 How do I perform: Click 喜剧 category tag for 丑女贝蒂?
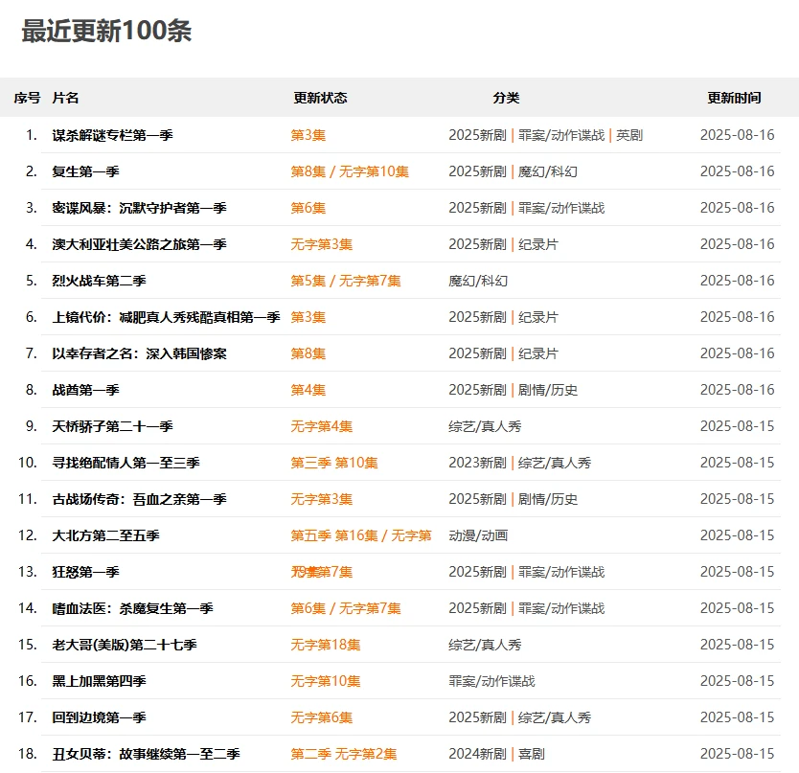(532, 754)
